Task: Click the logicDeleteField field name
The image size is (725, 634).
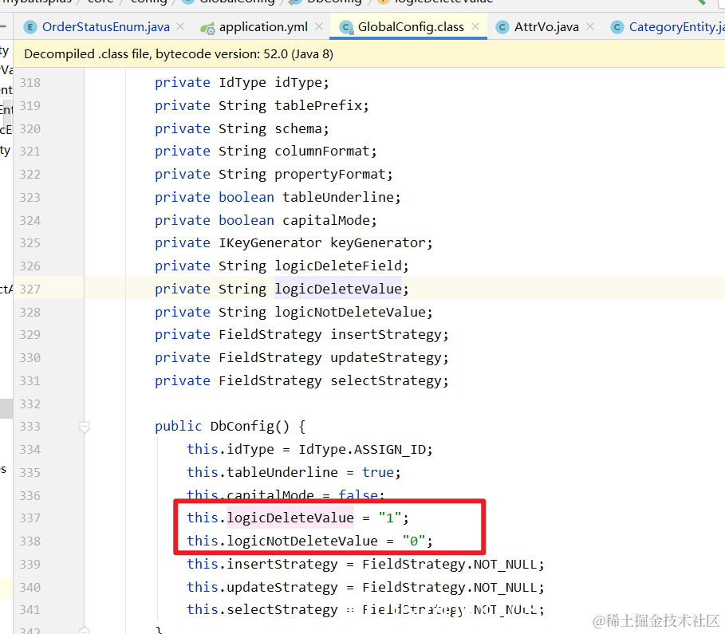Action: (x=338, y=266)
